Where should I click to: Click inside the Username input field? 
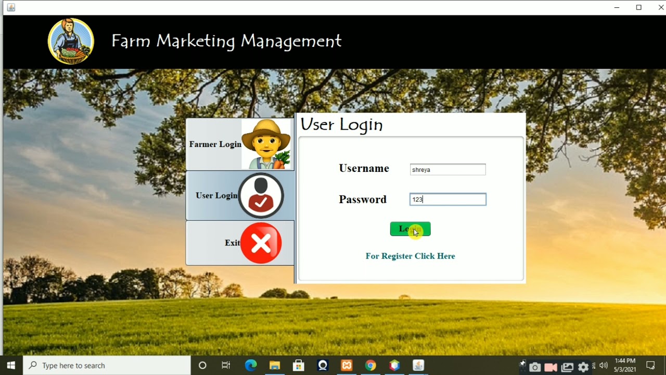point(447,169)
